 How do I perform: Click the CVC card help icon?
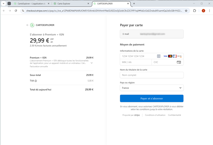pyautogui.click(x=179, y=62)
